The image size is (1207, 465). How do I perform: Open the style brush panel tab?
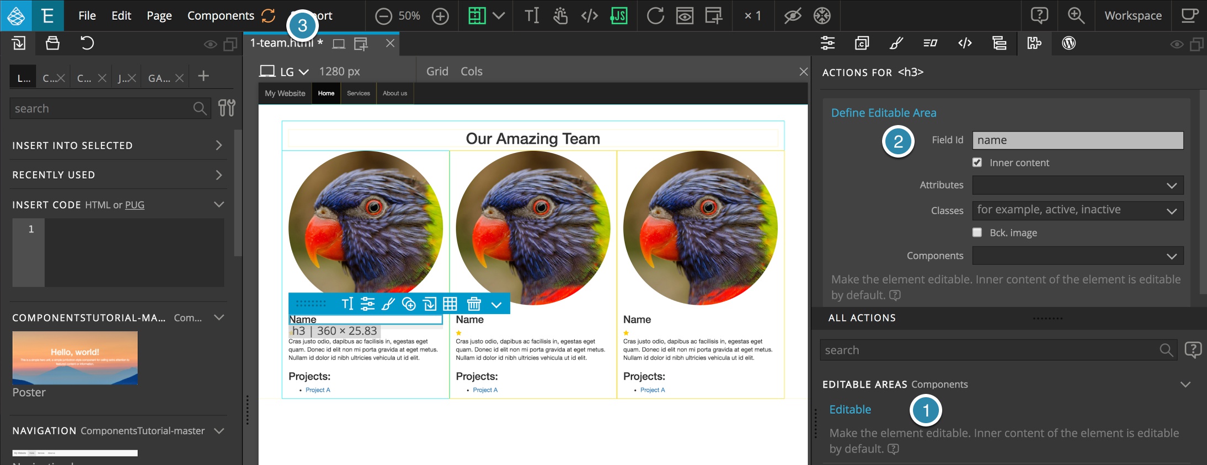(896, 43)
